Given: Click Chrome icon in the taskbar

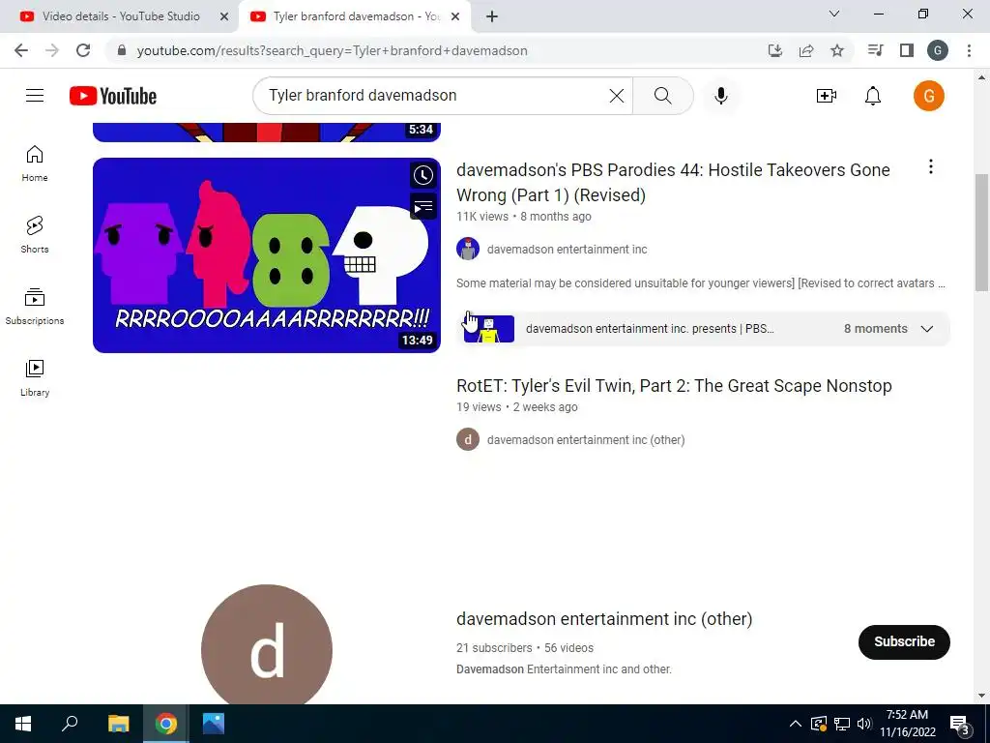Looking at the screenshot, I should tap(166, 724).
